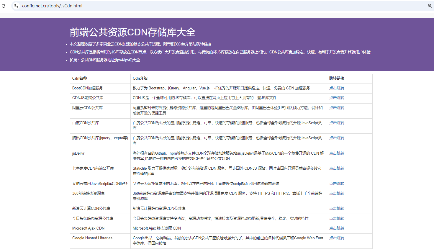The width and height of the screenshot is (434, 252).
Task: Click 点击跳转 for jsDelivr
Action: tap(337, 153)
